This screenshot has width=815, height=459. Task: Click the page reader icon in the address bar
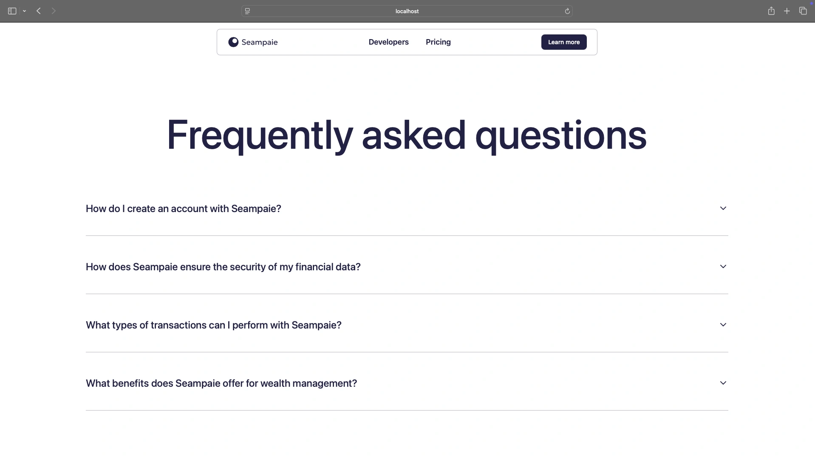tap(247, 11)
